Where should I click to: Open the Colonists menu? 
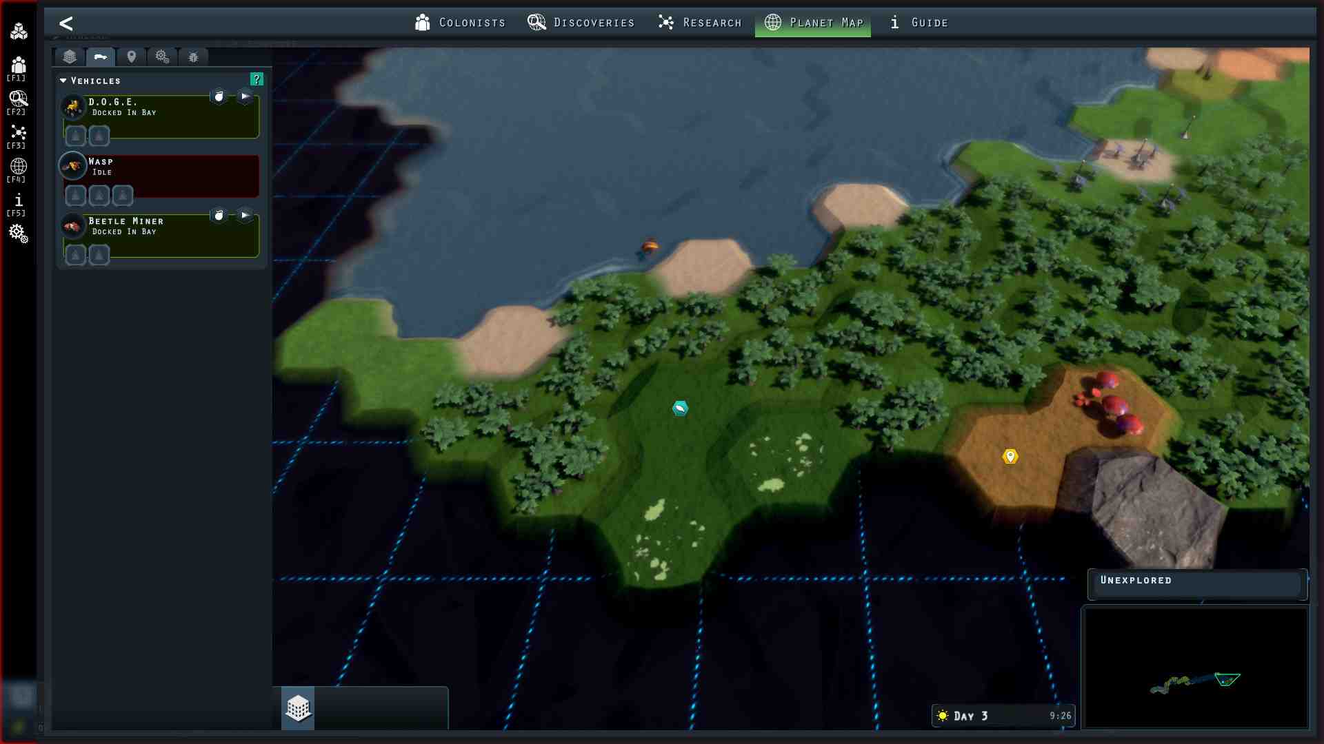click(x=460, y=23)
